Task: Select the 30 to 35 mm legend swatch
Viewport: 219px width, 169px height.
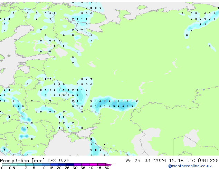Action: 78,165
